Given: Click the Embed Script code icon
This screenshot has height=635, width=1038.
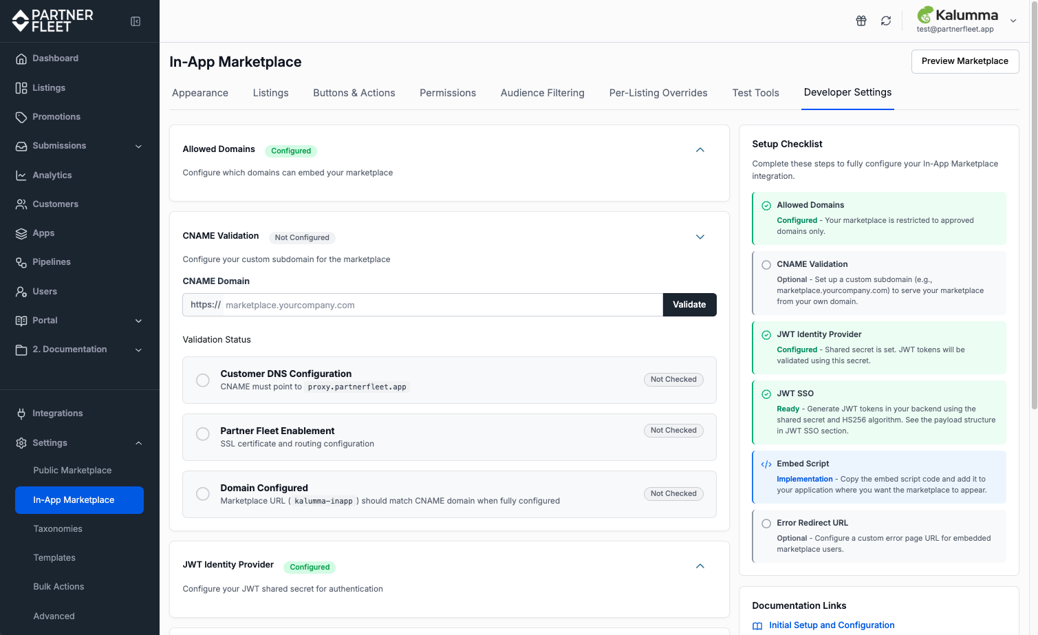Looking at the screenshot, I should [x=766, y=464].
